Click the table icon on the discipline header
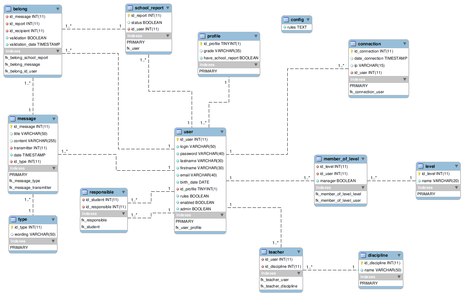 pyautogui.click(x=363, y=255)
